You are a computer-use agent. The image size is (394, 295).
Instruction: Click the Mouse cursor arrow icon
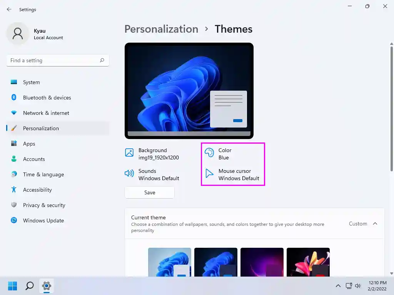click(x=209, y=173)
